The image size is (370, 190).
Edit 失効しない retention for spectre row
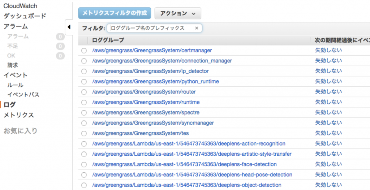pyautogui.click(x=328, y=113)
